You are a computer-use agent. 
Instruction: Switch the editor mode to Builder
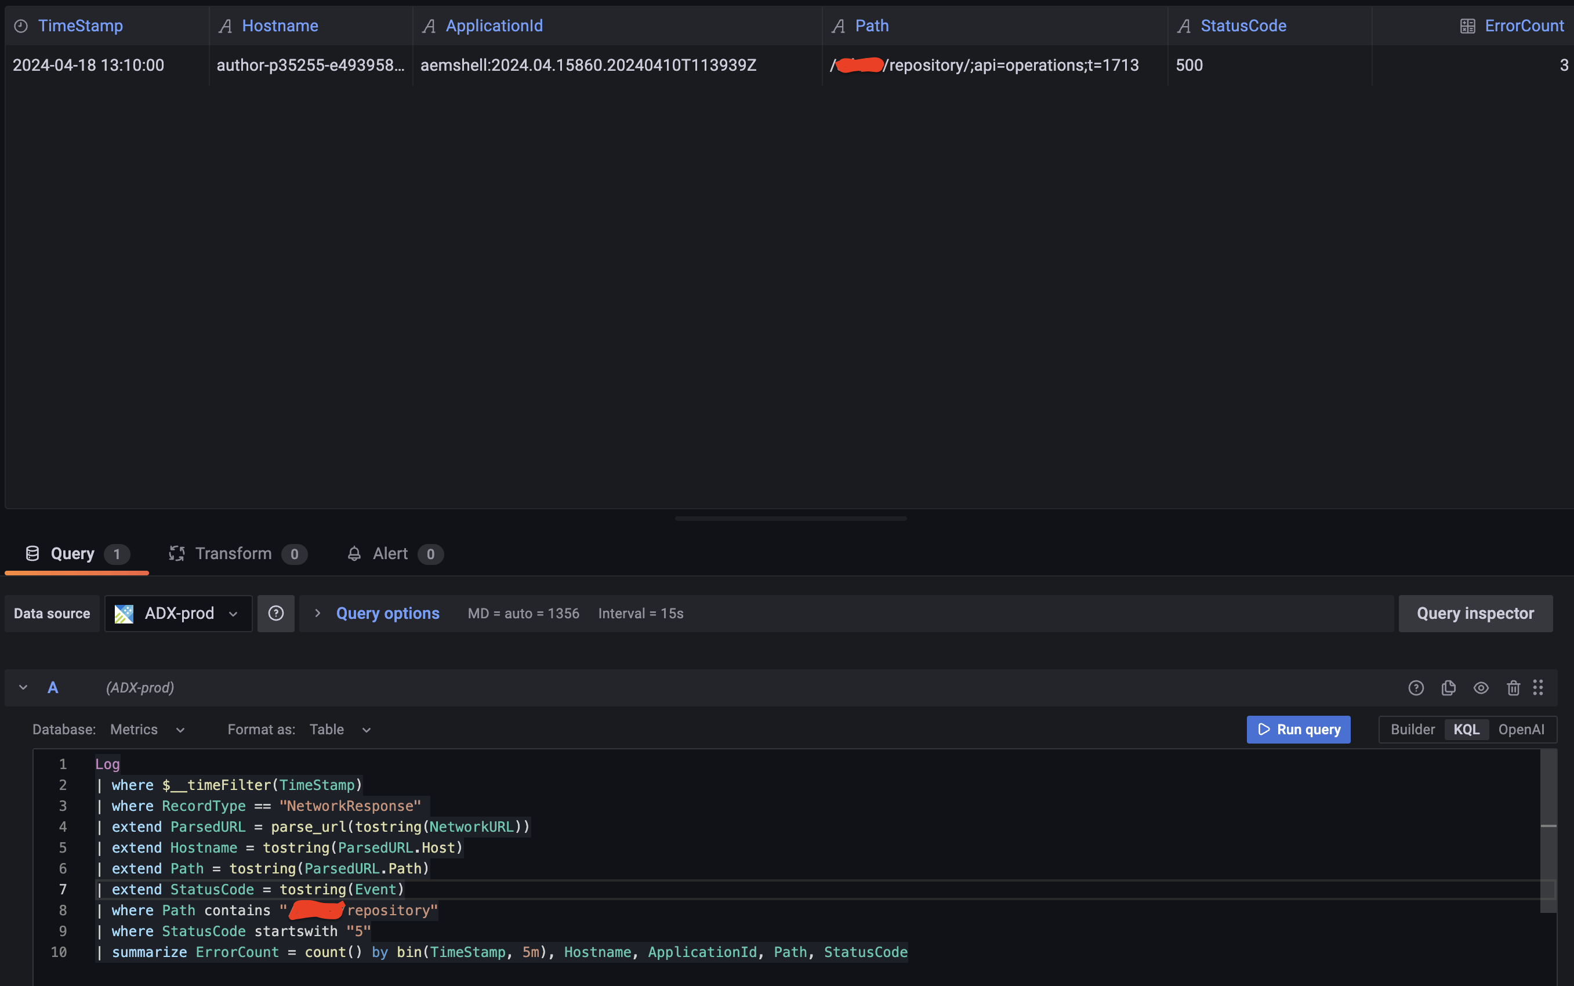[1412, 729]
